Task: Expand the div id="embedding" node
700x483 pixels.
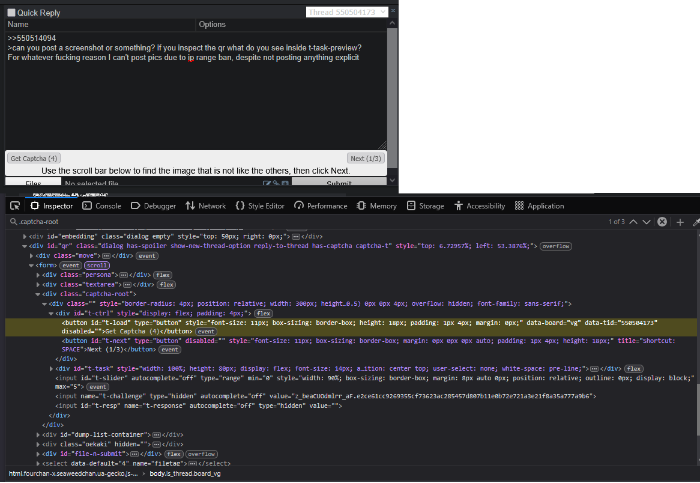Action: tap(25, 236)
